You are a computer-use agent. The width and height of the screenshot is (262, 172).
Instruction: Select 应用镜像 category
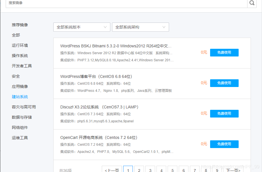pos(20,86)
